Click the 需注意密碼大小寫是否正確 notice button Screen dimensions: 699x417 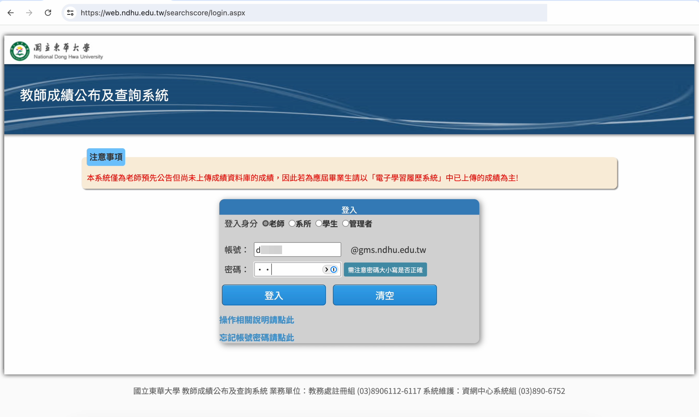(385, 270)
